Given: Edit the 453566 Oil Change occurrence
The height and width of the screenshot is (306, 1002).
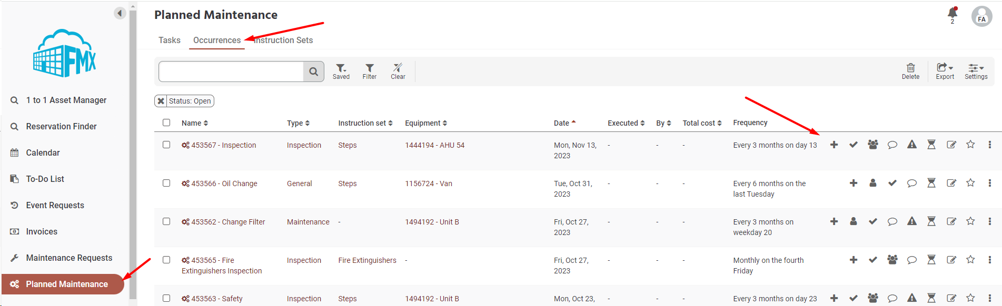Looking at the screenshot, I should click(x=951, y=183).
